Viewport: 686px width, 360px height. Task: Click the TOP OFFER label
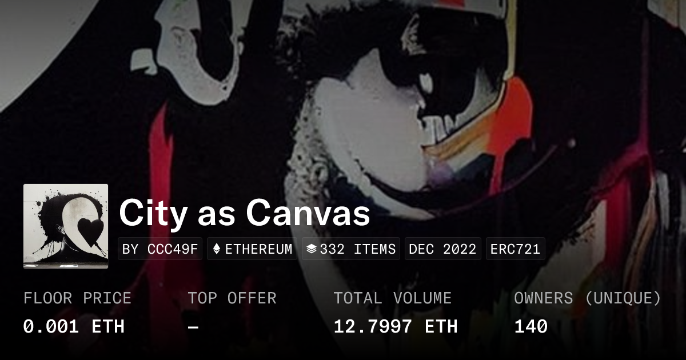coord(232,298)
